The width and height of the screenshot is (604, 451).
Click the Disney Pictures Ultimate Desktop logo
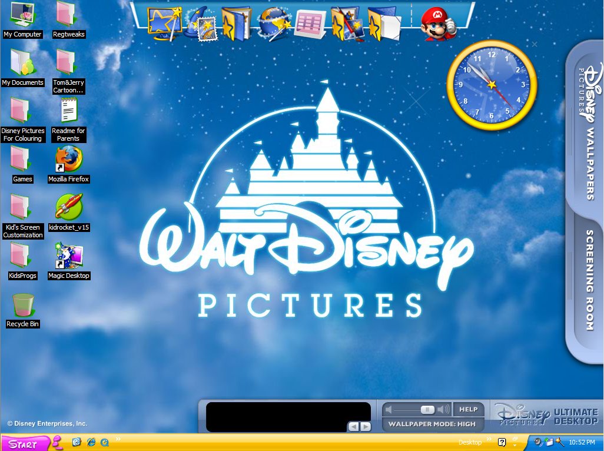point(547,415)
